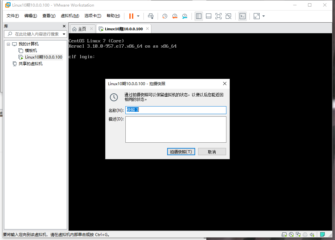This screenshot has height=240, width=335.
Task: Close the 拍摄快照 dialog with the X
Action: point(225,84)
